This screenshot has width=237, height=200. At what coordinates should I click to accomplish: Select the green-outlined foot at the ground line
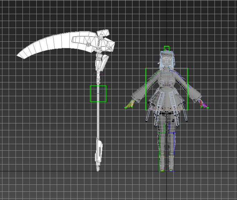pyautogui.click(x=162, y=169)
